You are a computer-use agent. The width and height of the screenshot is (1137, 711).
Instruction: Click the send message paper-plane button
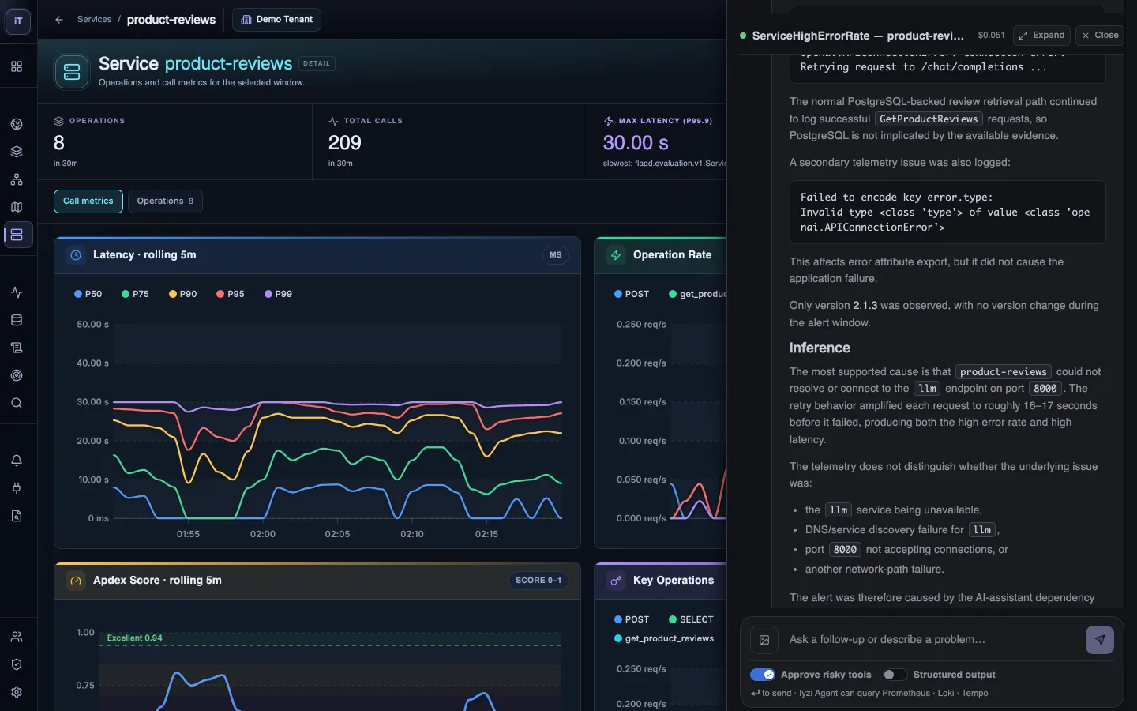[1100, 640]
